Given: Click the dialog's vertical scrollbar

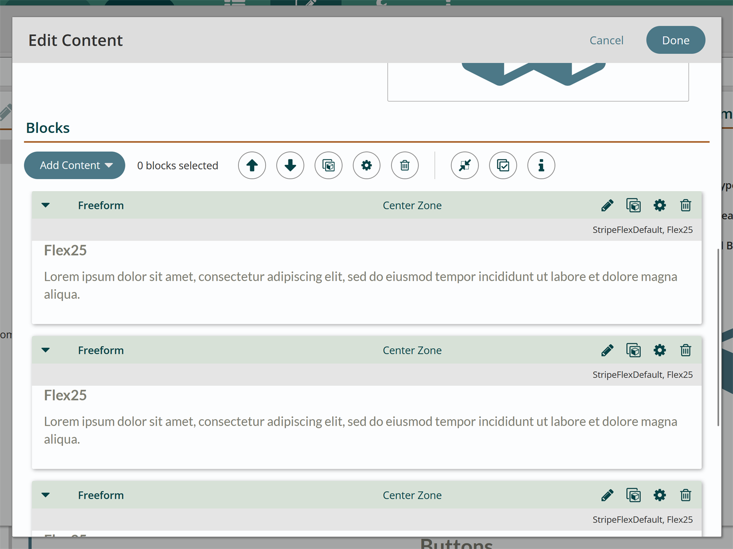Looking at the screenshot, I should coord(718,337).
